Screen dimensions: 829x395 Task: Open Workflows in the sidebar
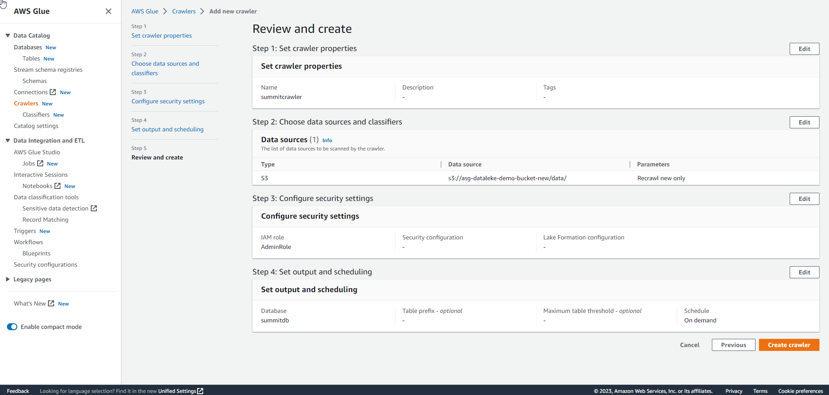point(29,242)
